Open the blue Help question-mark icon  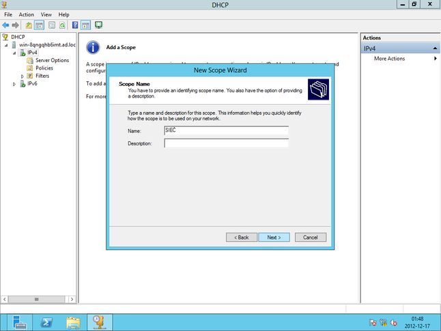[x=75, y=25]
